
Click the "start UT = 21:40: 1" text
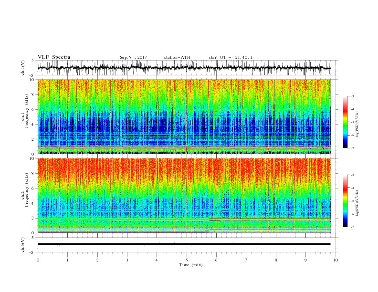coord(231,57)
